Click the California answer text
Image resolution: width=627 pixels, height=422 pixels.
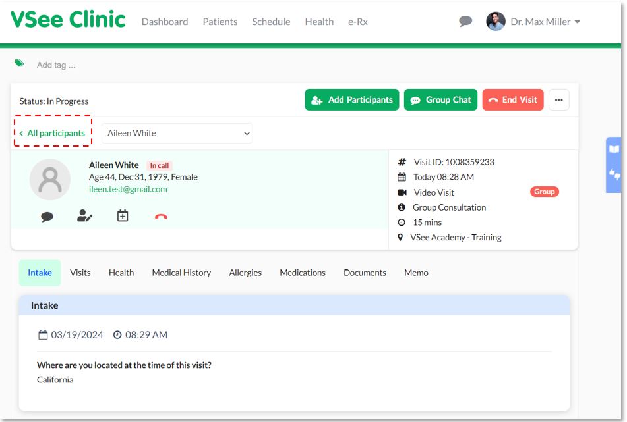click(x=55, y=380)
